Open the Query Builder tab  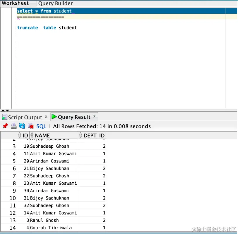coord(55,3)
